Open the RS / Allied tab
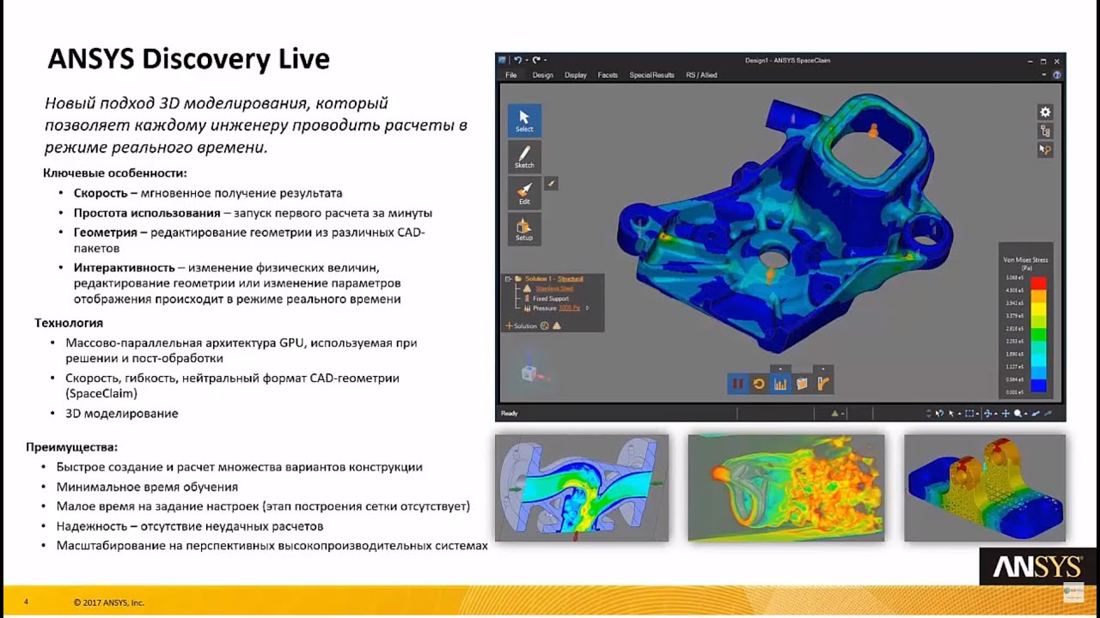Screen dimensions: 1100x618 pos(701,76)
